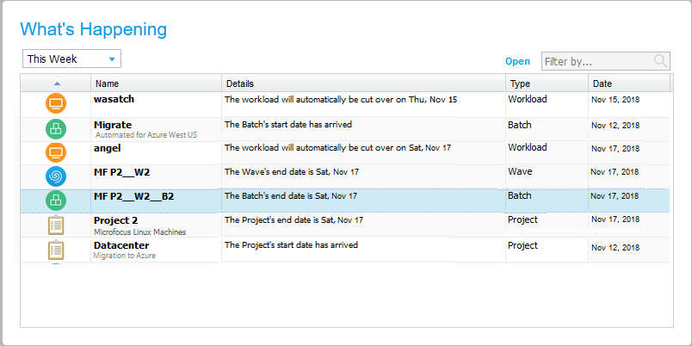Click the project icon beside Datacenter
The height and width of the screenshot is (346, 692).
(x=56, y=250)
